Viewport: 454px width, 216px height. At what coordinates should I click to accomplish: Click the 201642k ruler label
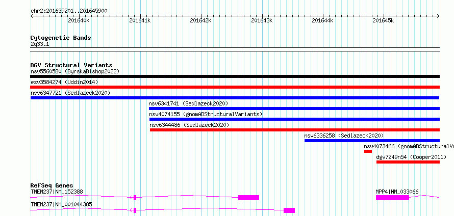(200, 21)
